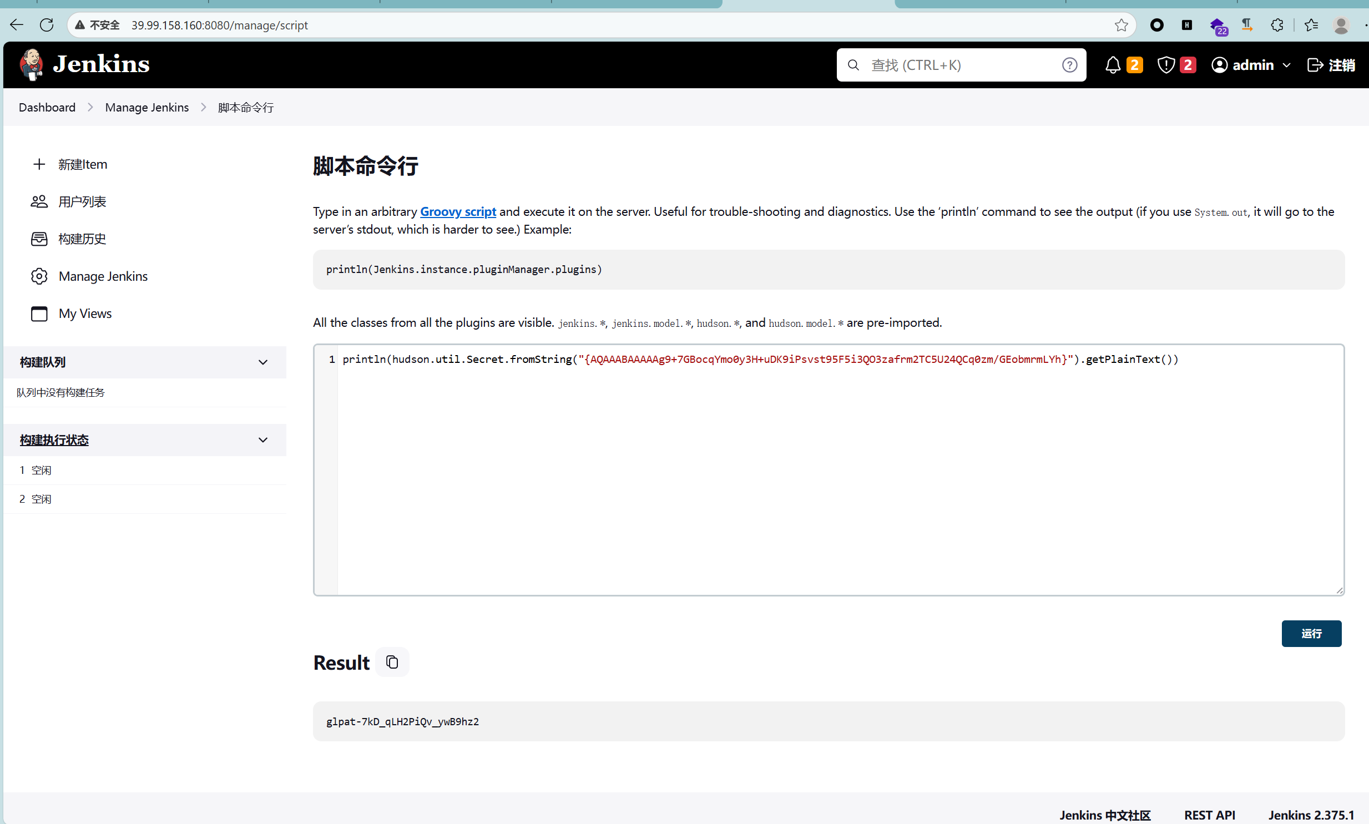Collapse the 构建队列 build queue panel
The width and height of the screenshot is (1369, 824).
[263, 362]
